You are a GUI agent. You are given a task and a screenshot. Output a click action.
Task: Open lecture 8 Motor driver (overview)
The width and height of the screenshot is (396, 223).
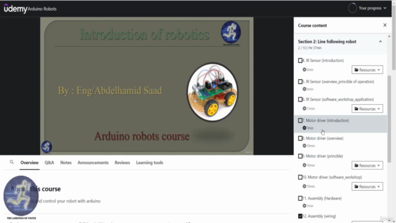340,142
